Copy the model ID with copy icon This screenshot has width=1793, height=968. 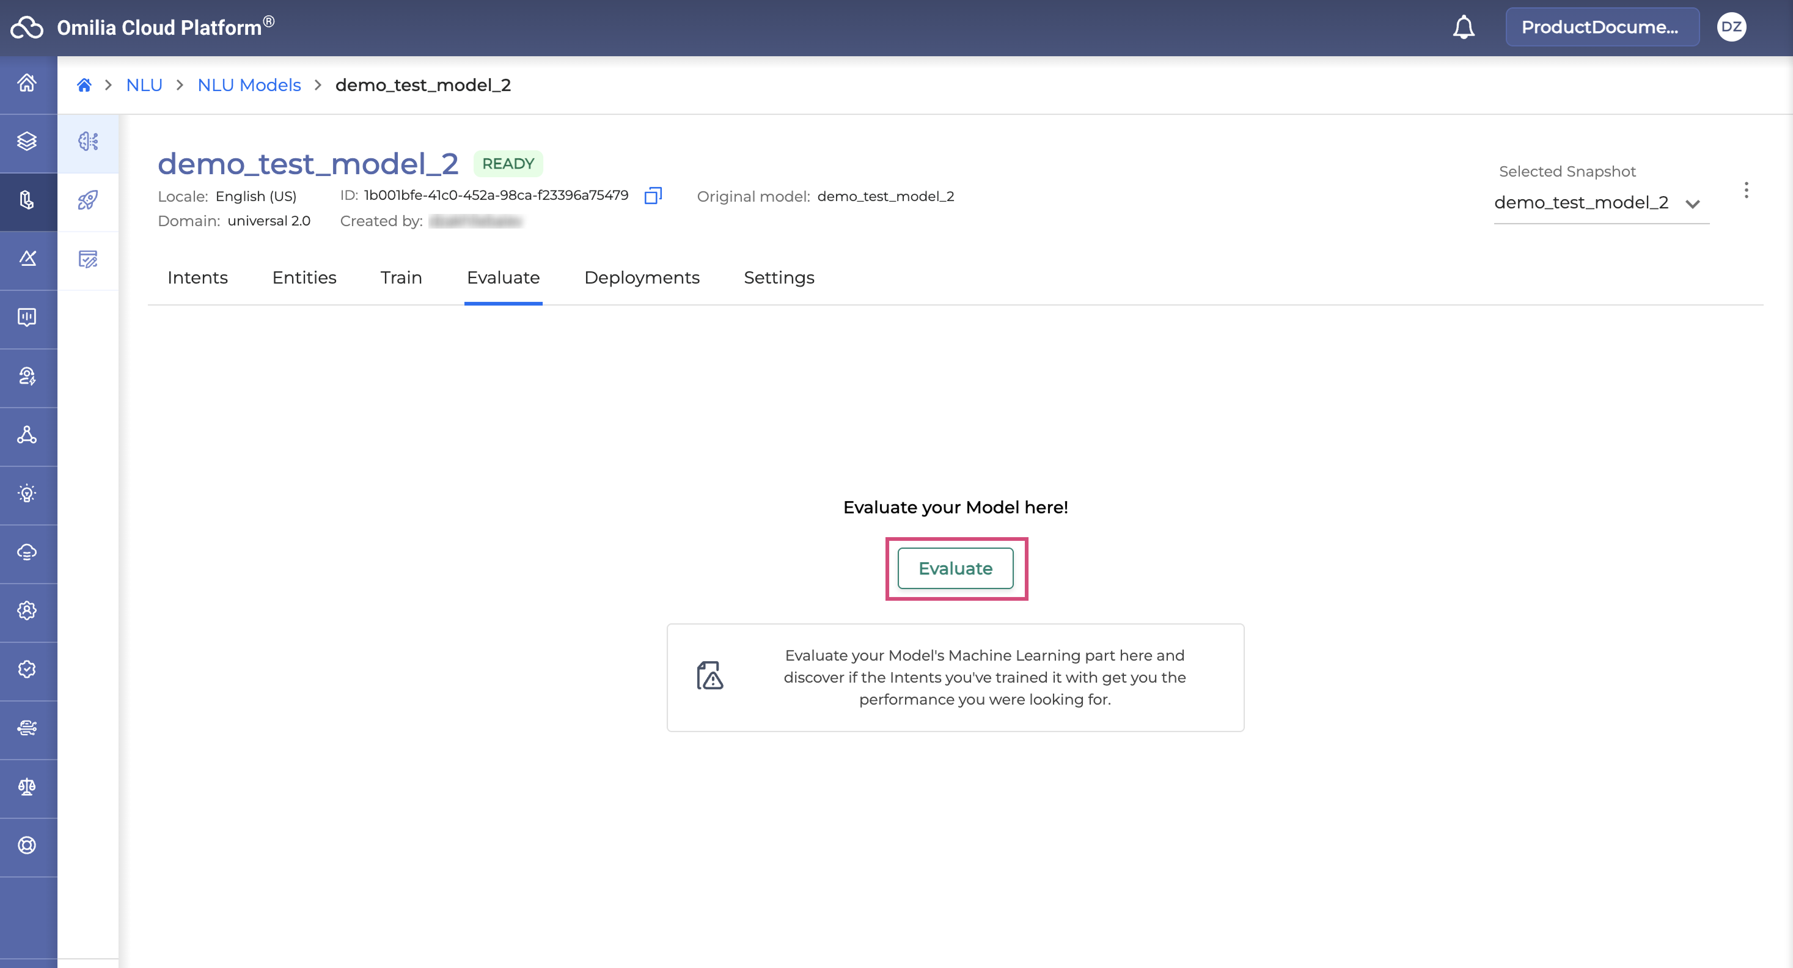652,196
